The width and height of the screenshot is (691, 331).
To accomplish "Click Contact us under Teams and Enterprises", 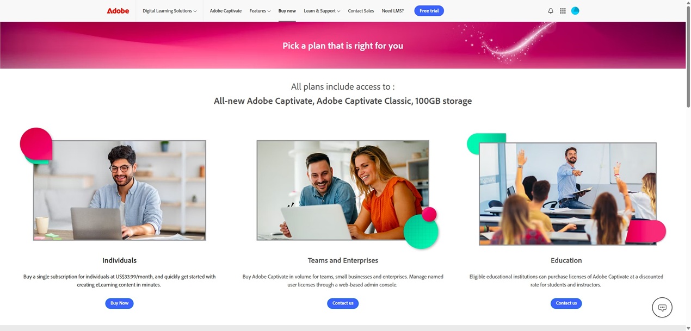I will coord(343,303).
